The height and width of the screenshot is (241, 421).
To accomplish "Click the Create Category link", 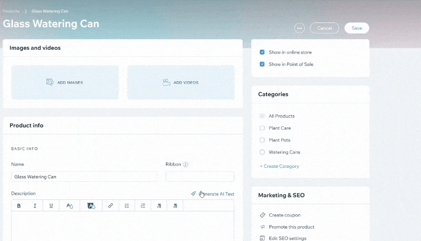I will [x=279, y=166].
